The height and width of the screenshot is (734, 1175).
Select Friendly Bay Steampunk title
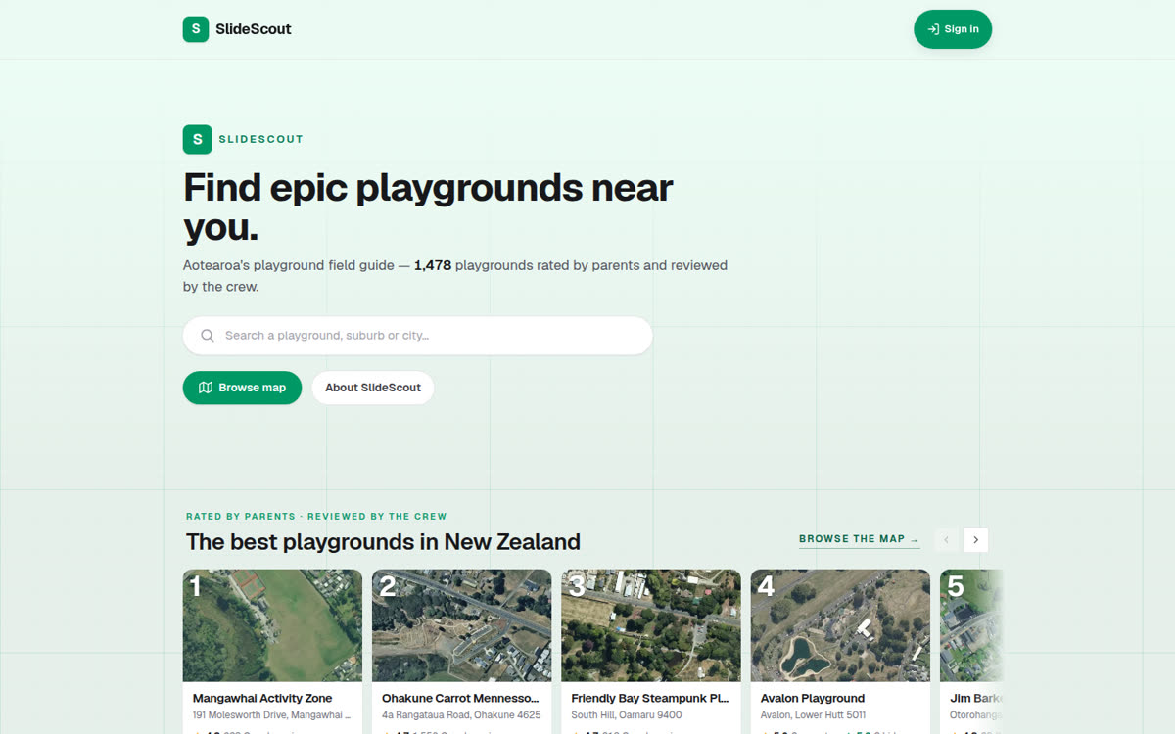(x=650, y=698)
